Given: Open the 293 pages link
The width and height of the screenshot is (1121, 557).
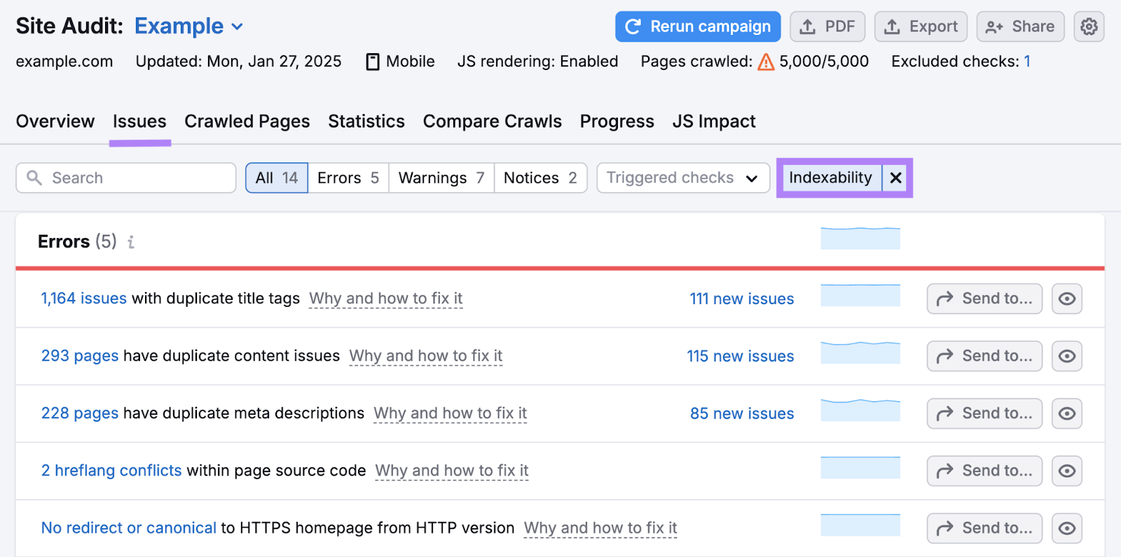Looking at the screenshot, I should click(80, 356).
